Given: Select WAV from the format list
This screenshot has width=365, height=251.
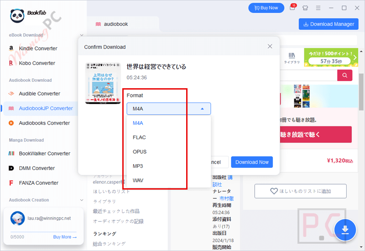Looking at the screenshot, I should 168,181.
